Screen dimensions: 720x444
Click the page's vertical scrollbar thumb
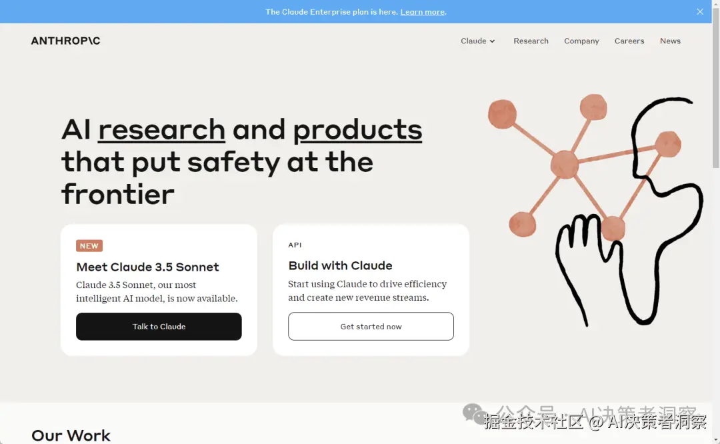pos(715,87)
